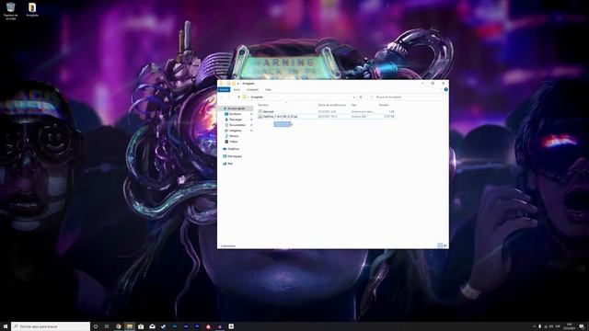Click the back navigation arrow
Image resolution: width=589 pixels, height=331 pixels.
coord(222,97)
